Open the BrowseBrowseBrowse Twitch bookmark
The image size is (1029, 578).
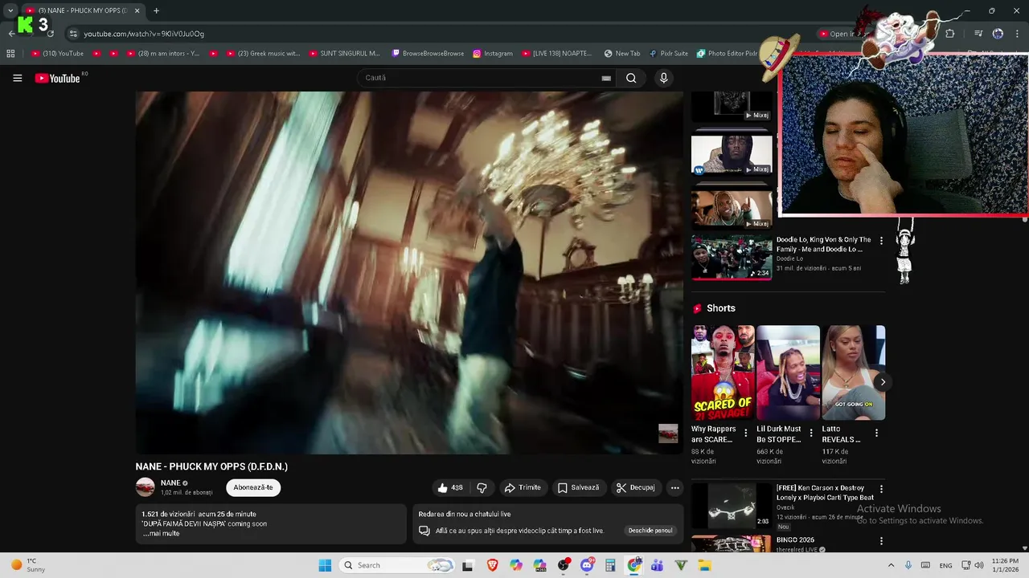point(428,54)
